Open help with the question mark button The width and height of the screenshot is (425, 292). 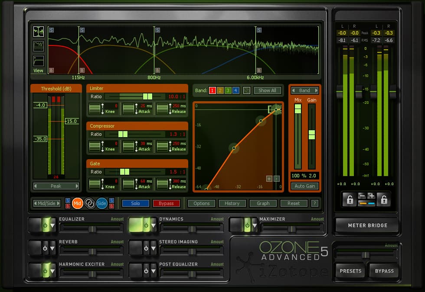click(314, 203)
